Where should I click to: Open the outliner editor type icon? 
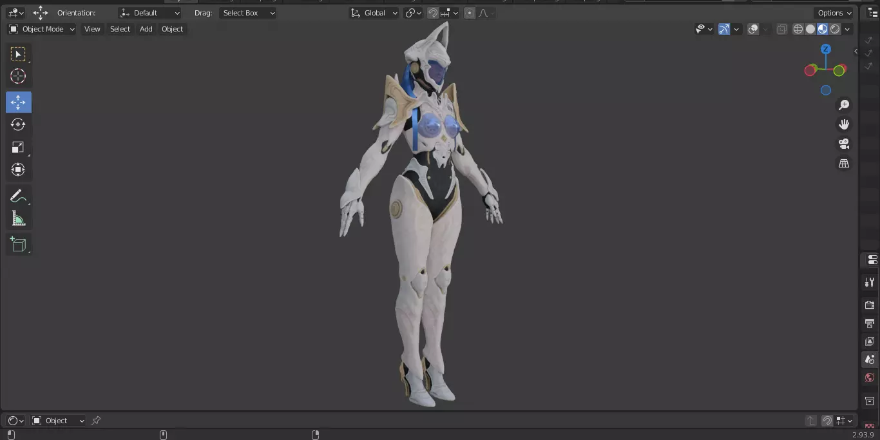coord(873,13)
